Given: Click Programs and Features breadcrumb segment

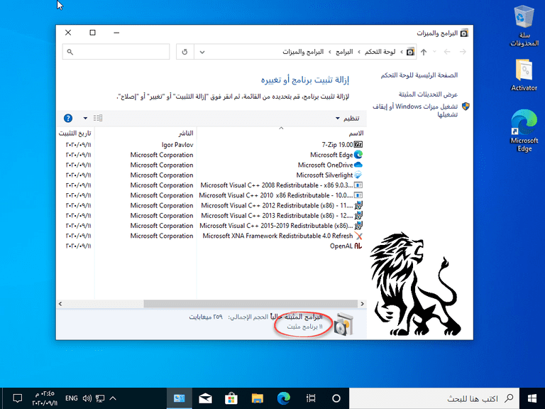Looking at the screenshot, I should (x=303, y=52).
